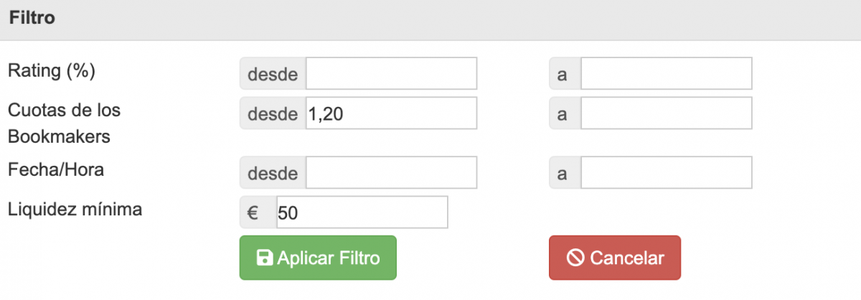Click the Filtro panel header title
Image resolution: width=861 pixels, height=300 pixels.
click(32, 19)
